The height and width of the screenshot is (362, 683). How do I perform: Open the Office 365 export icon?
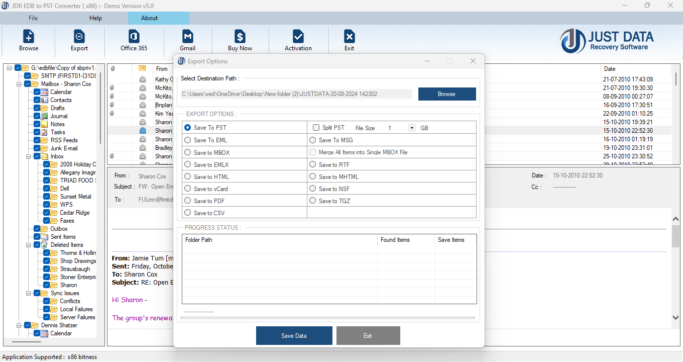coord(134,37)
